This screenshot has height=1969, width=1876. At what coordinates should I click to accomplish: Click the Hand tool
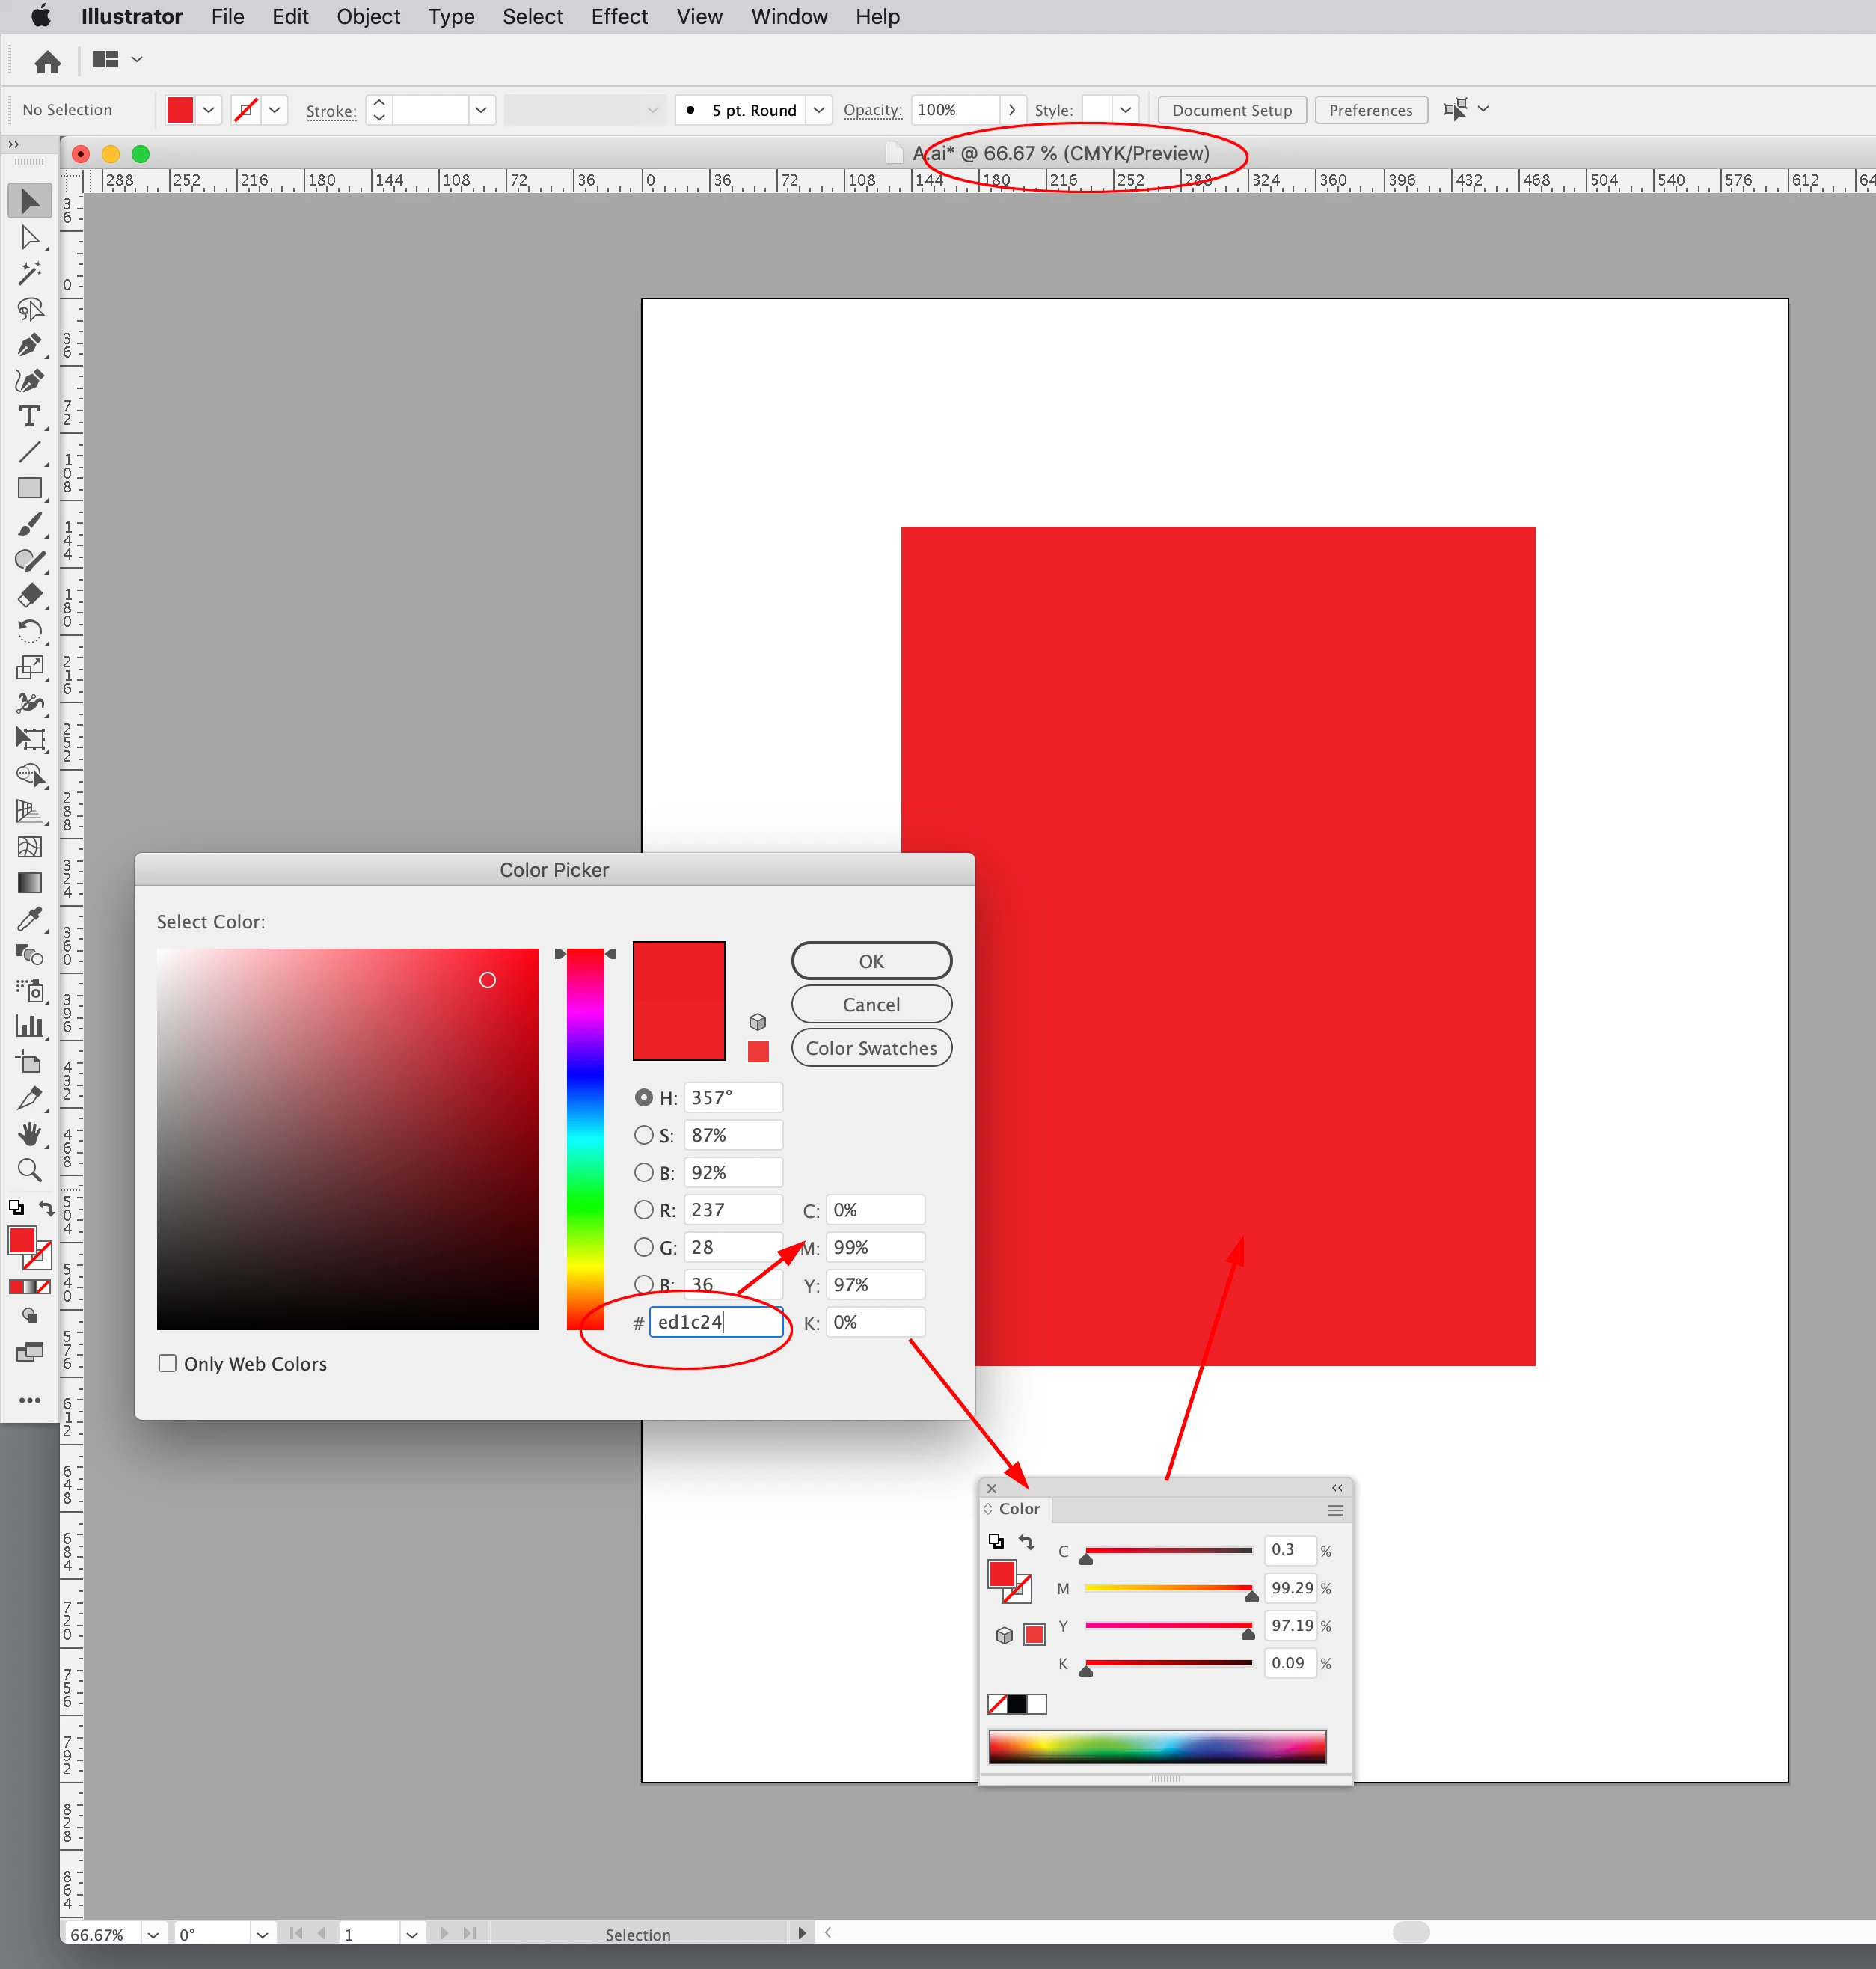[x=29, y=1133]
